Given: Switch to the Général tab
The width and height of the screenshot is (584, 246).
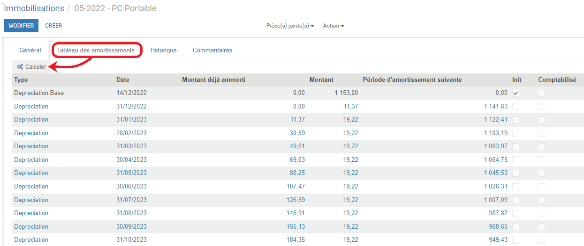Looking at the screenshot, I should [x=30, y=50].
